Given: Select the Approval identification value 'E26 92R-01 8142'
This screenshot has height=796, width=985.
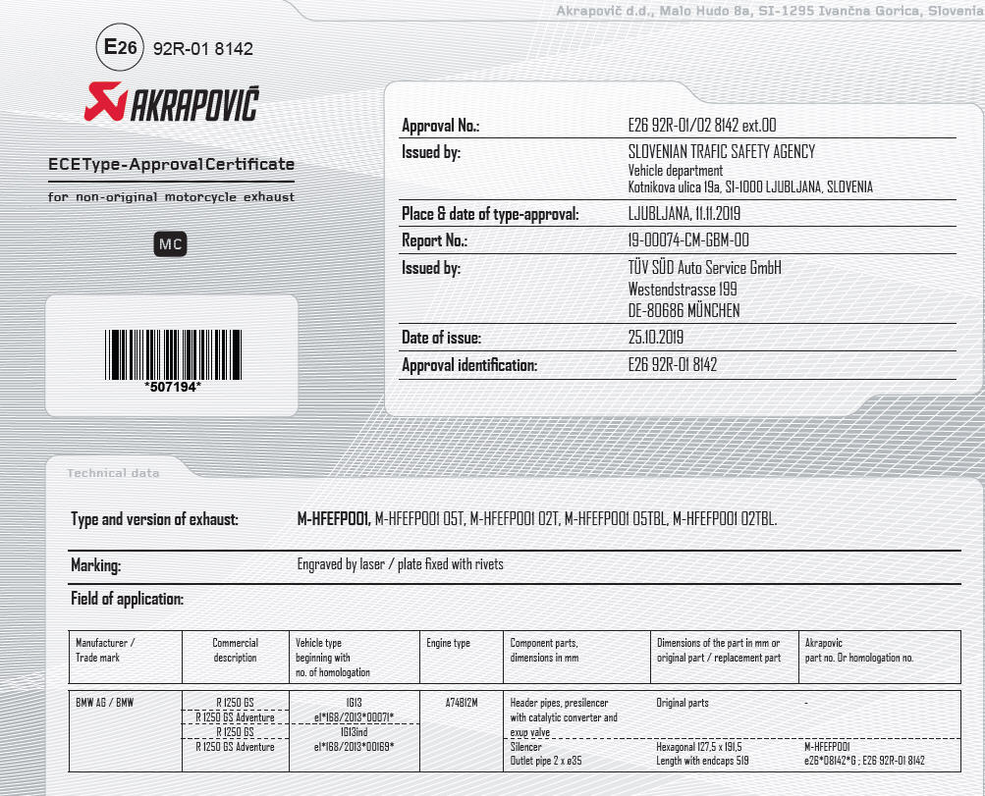Looking at the screenshot, I should [672, 365].
